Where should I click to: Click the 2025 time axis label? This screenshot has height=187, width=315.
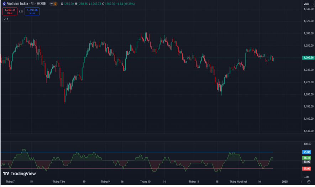(x=285, y=182)
